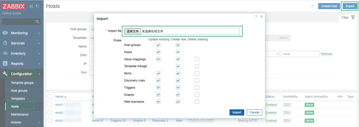Sort by Name column arrow
359x127 pixels.
(x=65, y=97)
